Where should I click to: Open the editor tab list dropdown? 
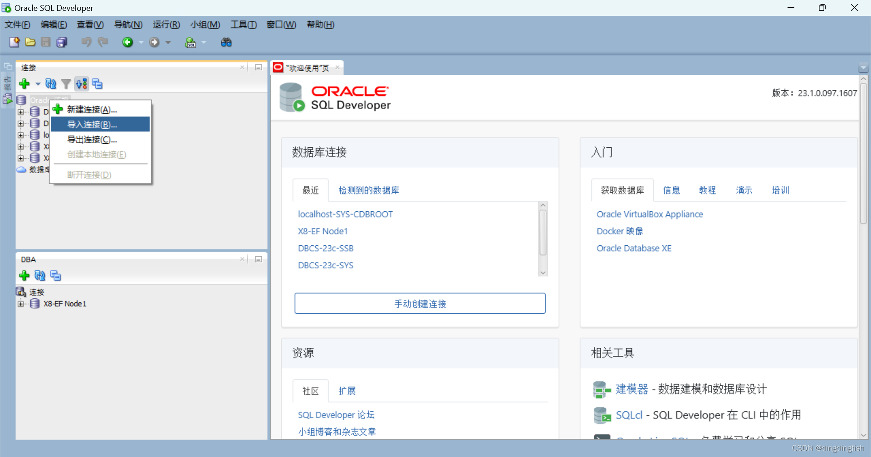tap(863, 68)
